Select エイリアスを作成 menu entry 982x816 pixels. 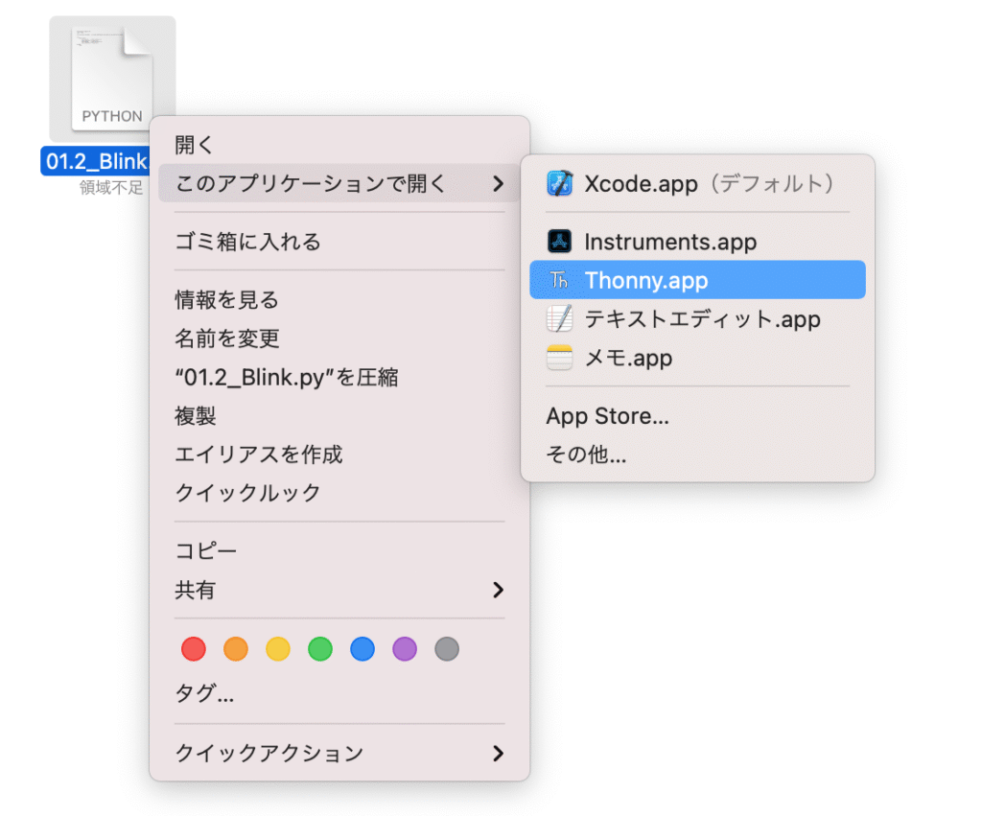[339, 455]
